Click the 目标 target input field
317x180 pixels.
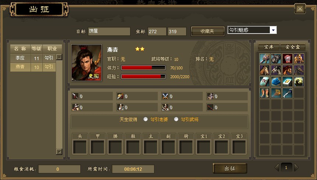(109, 31)
